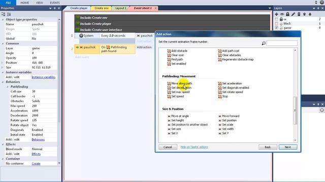Click the action search input field
The width and height of the screenshot is (325, 182).
coord(282,43)
